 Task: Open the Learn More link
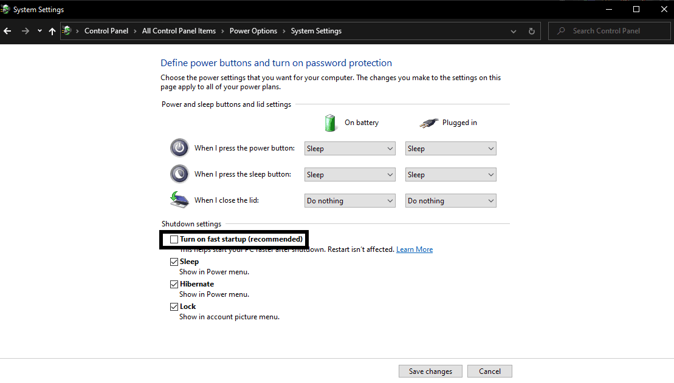click(414, 249)
